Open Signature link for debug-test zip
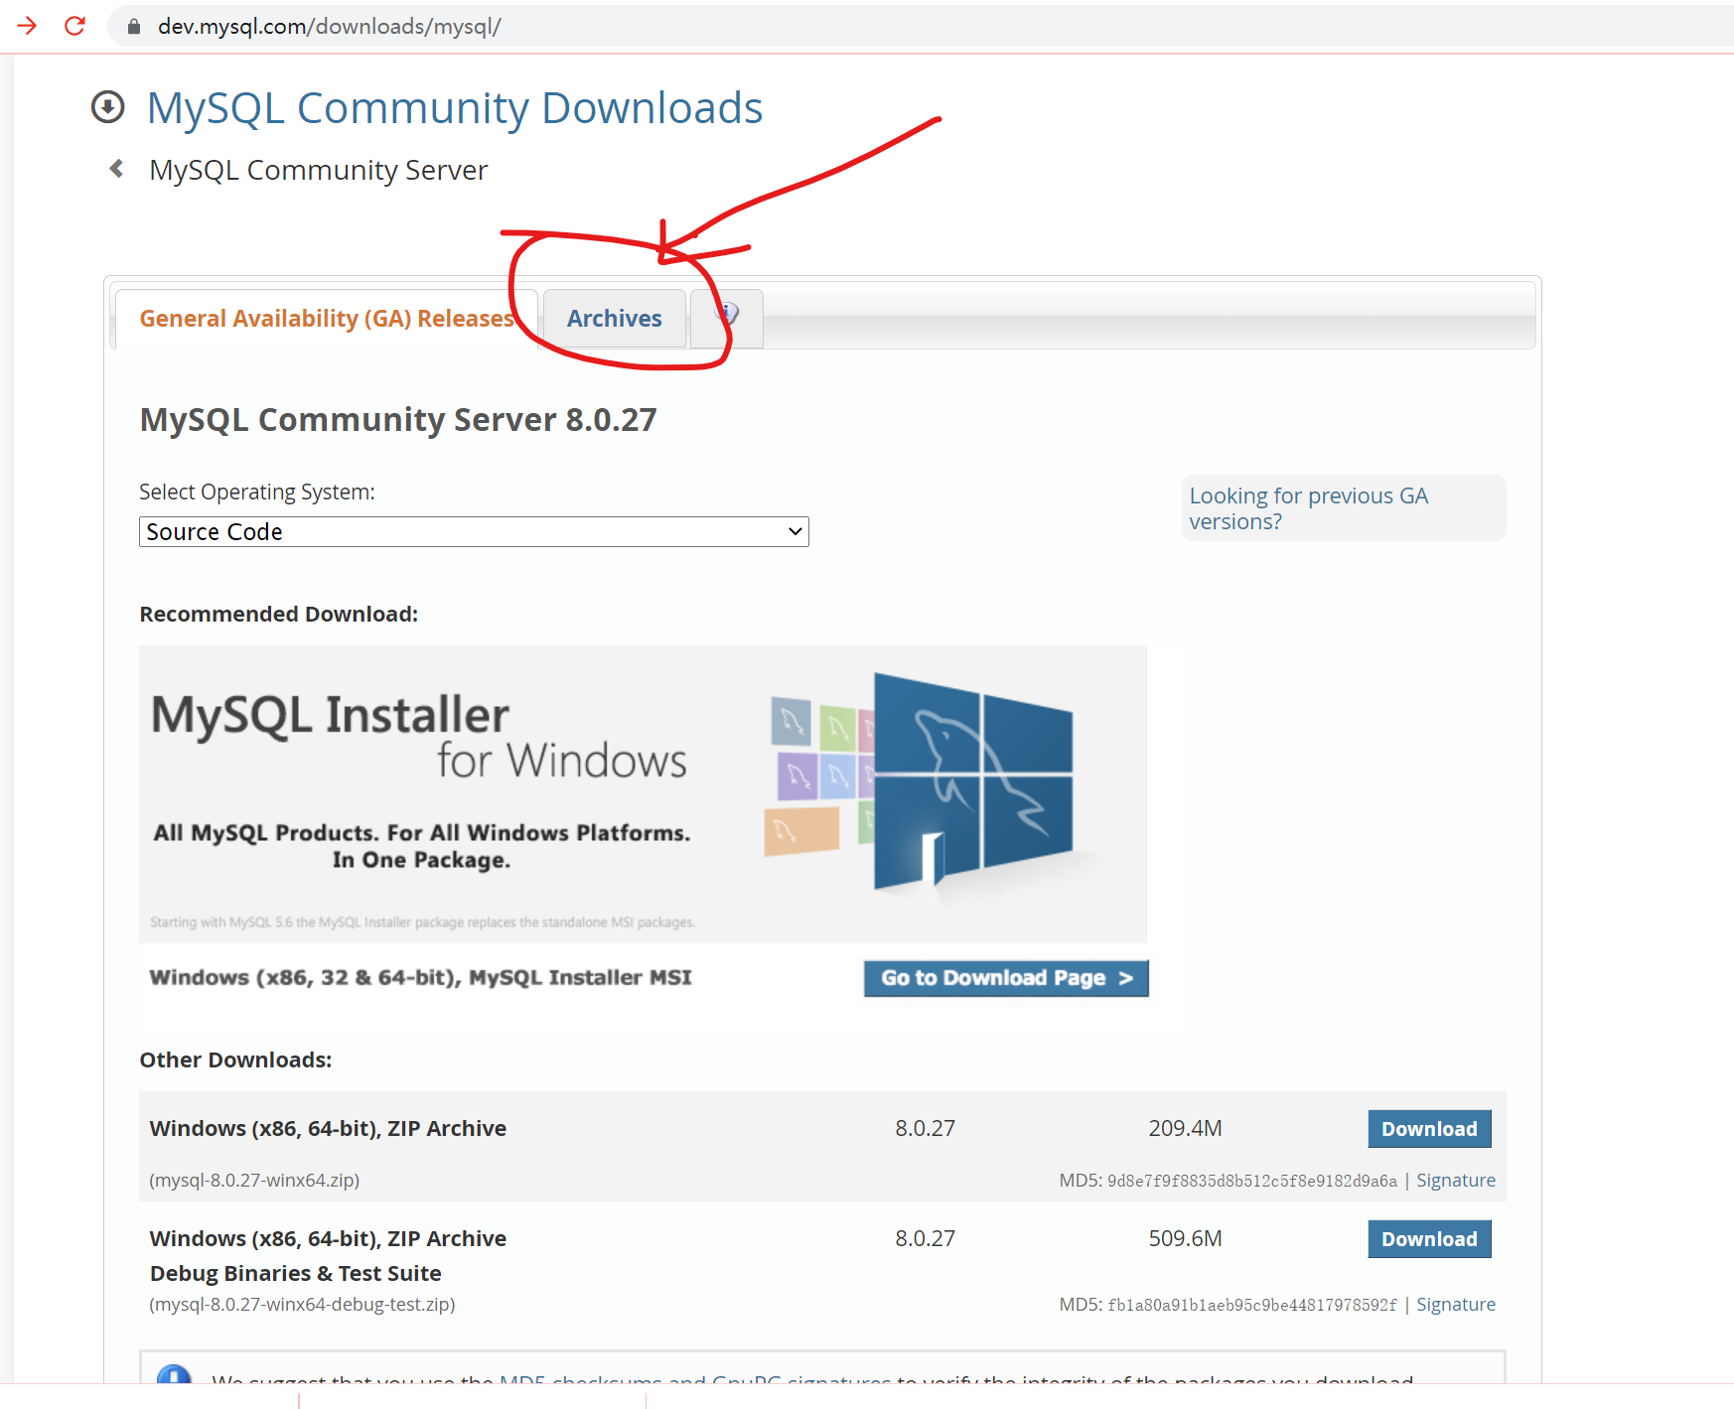 [1455, 1305]
